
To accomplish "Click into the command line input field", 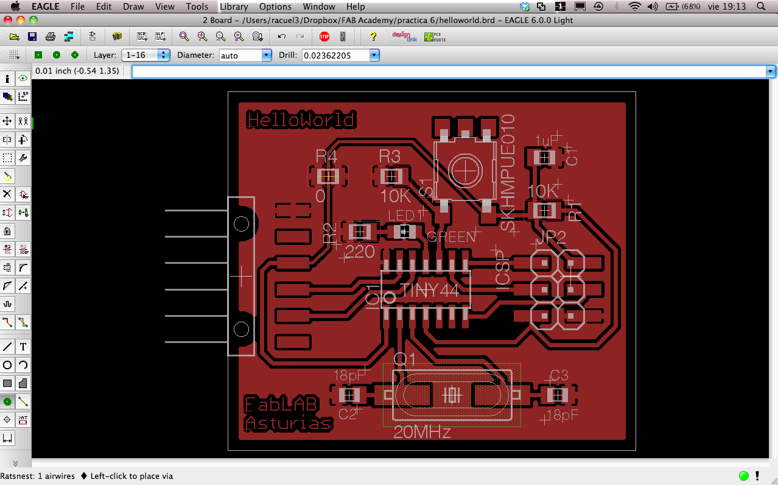I will coord(454,71).
